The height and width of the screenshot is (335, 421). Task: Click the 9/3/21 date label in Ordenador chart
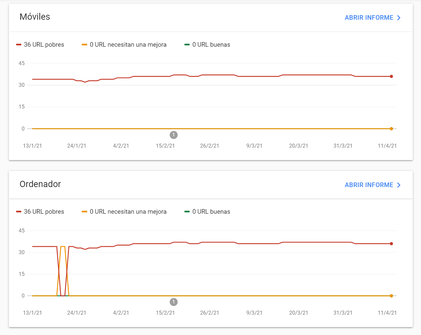(254, 313)
